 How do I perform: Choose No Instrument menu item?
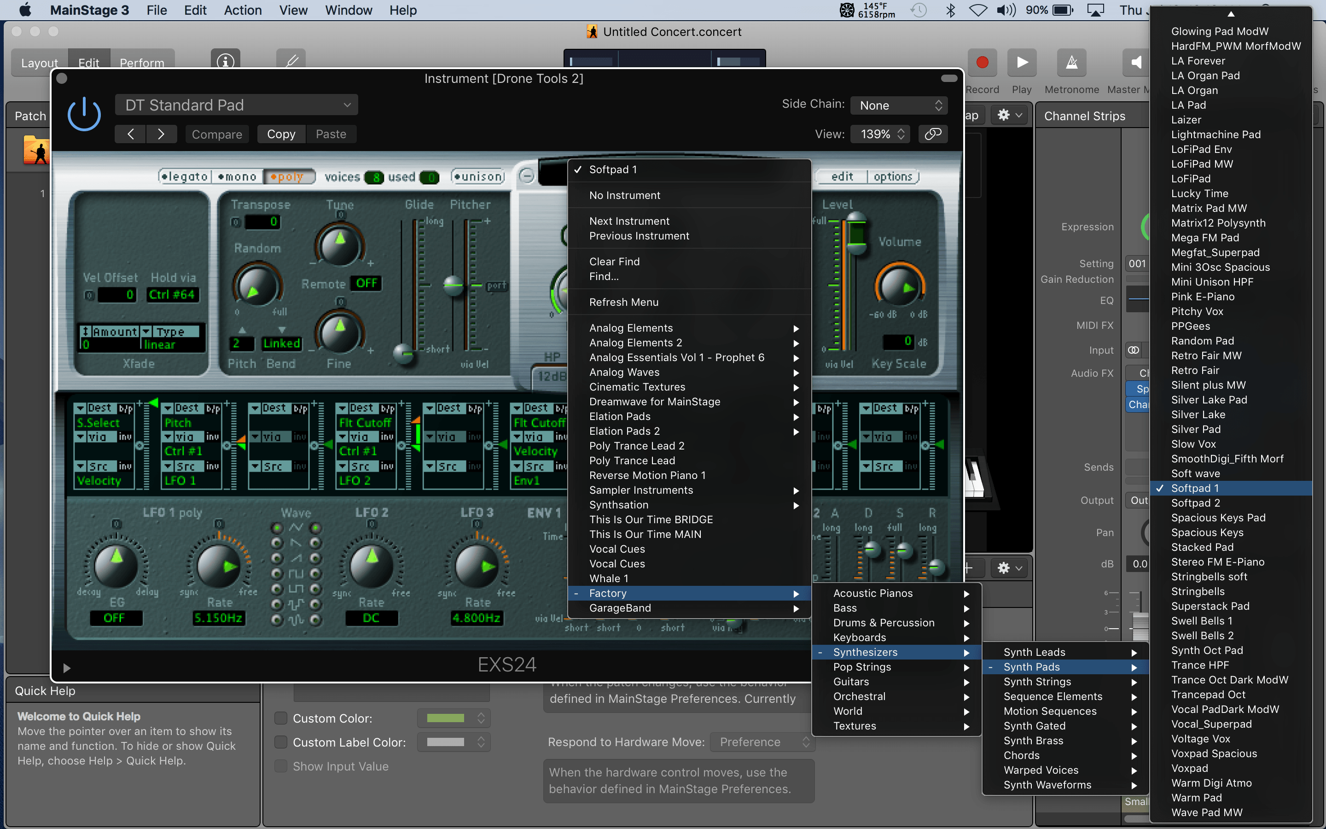(x=689, y=195)
